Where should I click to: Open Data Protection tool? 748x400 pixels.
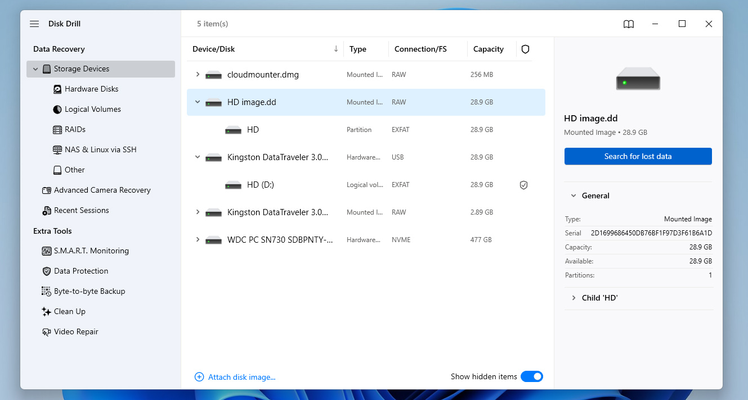tap(81, 271)
